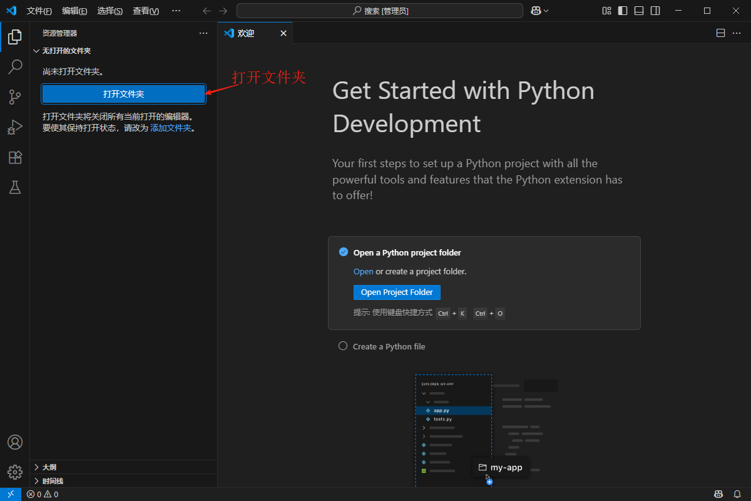The width and height of the screenshot is (751, 501).
Task: Open the Extensions view
Action: pos(15,157)
